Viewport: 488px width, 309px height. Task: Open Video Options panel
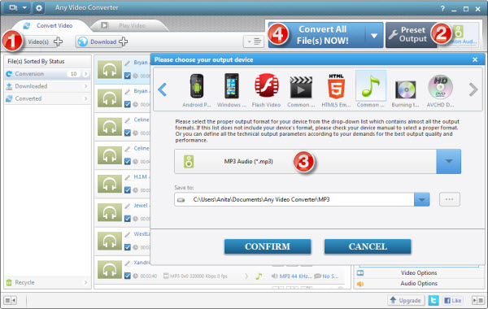[419, 273]
